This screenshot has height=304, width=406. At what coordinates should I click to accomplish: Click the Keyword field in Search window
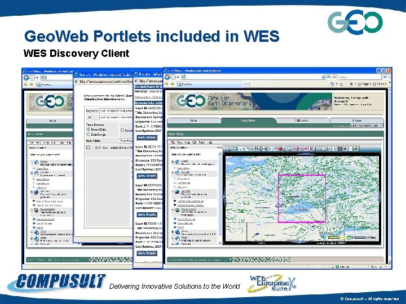(x=116, y=111)
